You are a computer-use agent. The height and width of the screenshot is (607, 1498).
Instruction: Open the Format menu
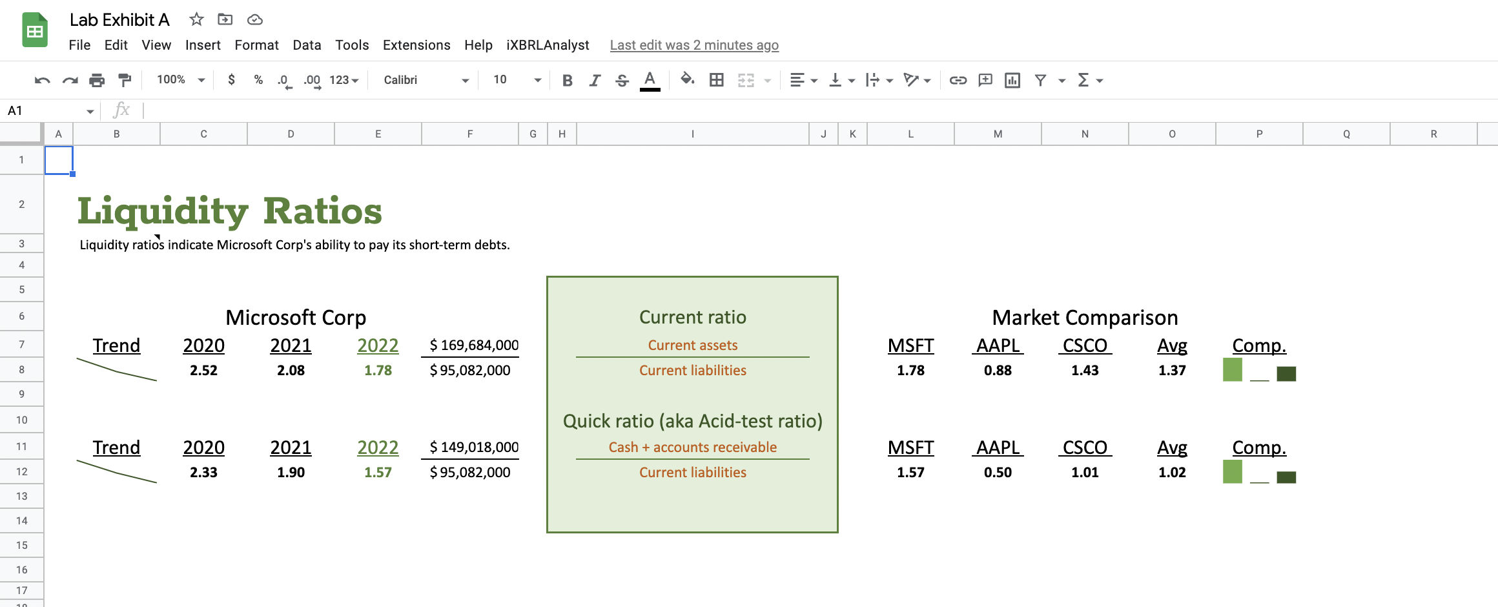pyautogui.click(x=256, y=45)
